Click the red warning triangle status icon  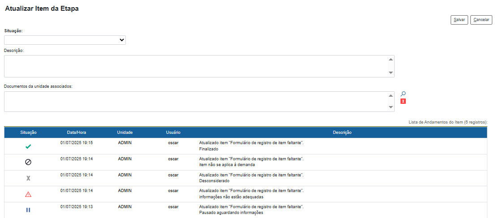pos(28,194)
